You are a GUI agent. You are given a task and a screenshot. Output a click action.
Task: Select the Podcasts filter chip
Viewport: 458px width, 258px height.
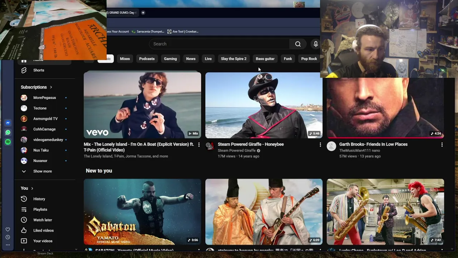coord(147,59)
